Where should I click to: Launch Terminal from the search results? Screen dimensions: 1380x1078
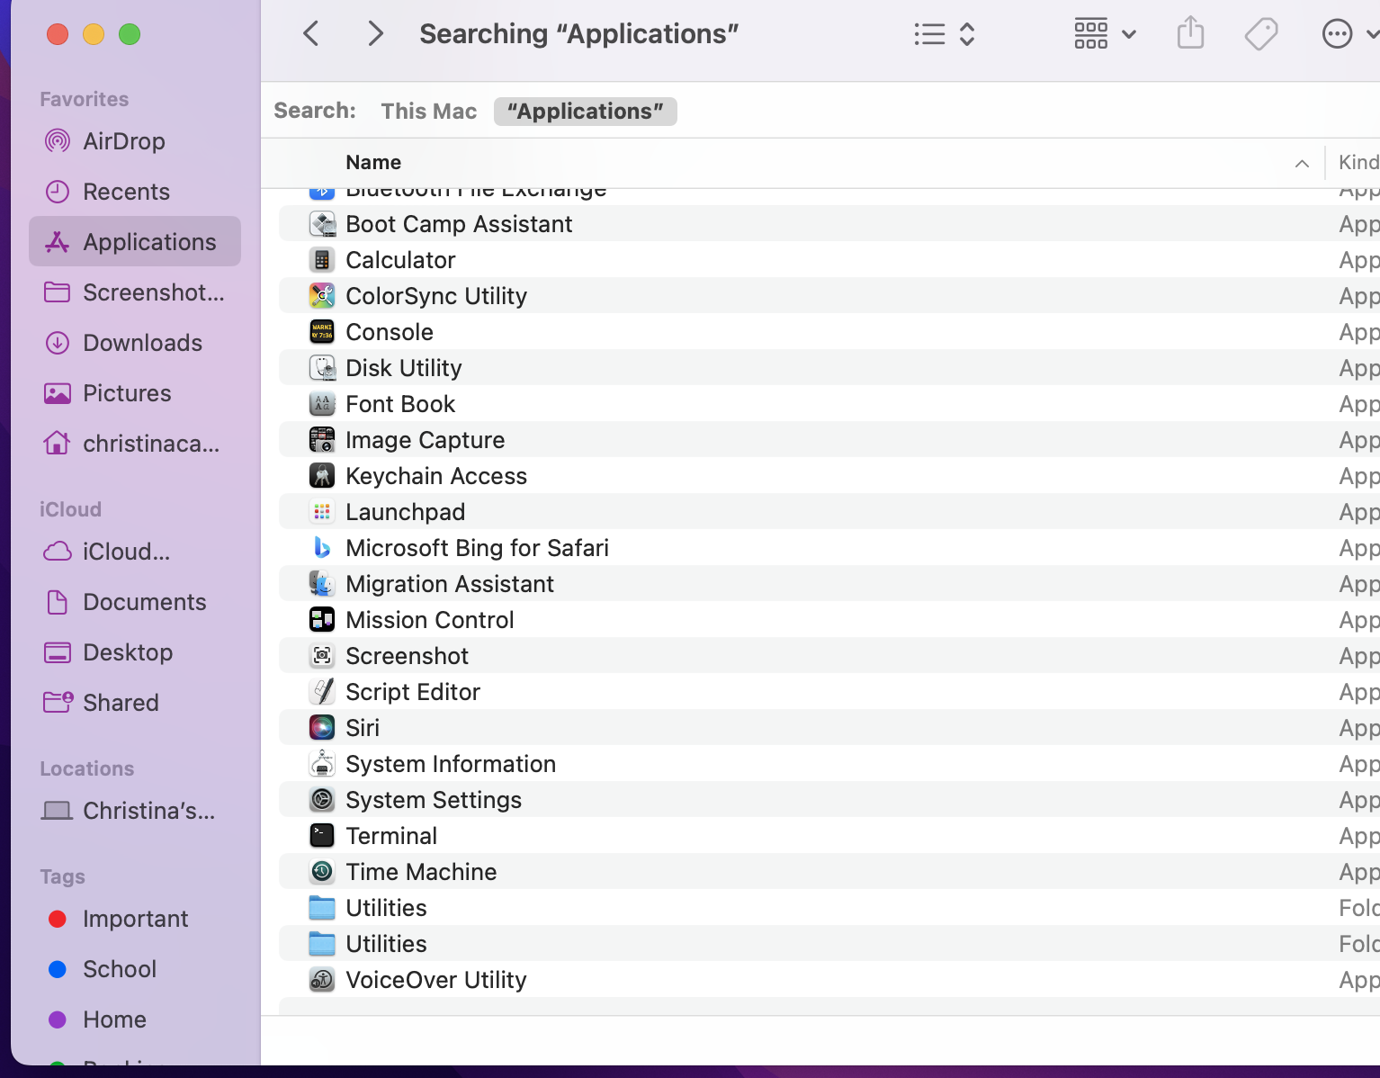[391, 835]
